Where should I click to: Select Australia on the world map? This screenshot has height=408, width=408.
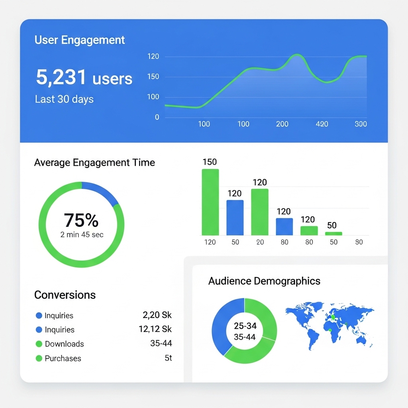tap(361, 340)
